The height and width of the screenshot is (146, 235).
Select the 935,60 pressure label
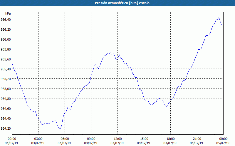click(x=6, y=59)
